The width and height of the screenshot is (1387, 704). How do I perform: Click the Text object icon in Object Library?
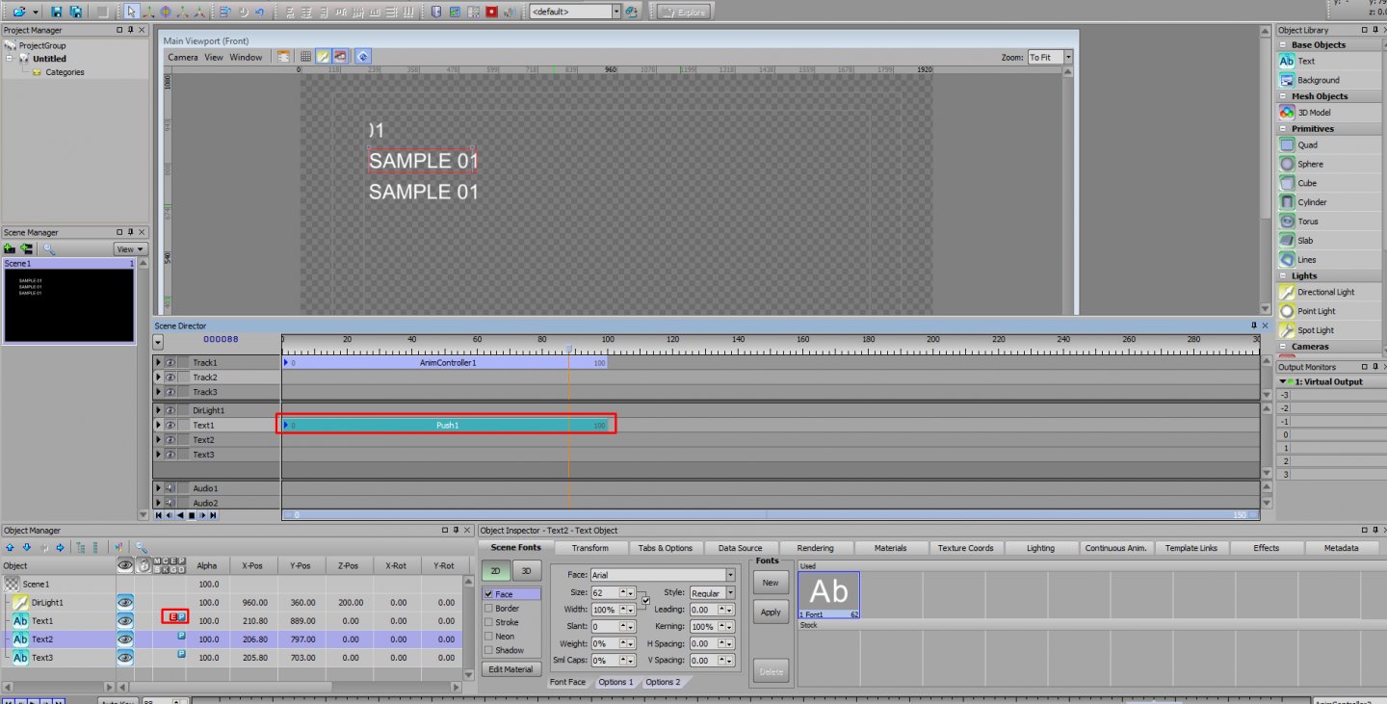pos(1287,61)
